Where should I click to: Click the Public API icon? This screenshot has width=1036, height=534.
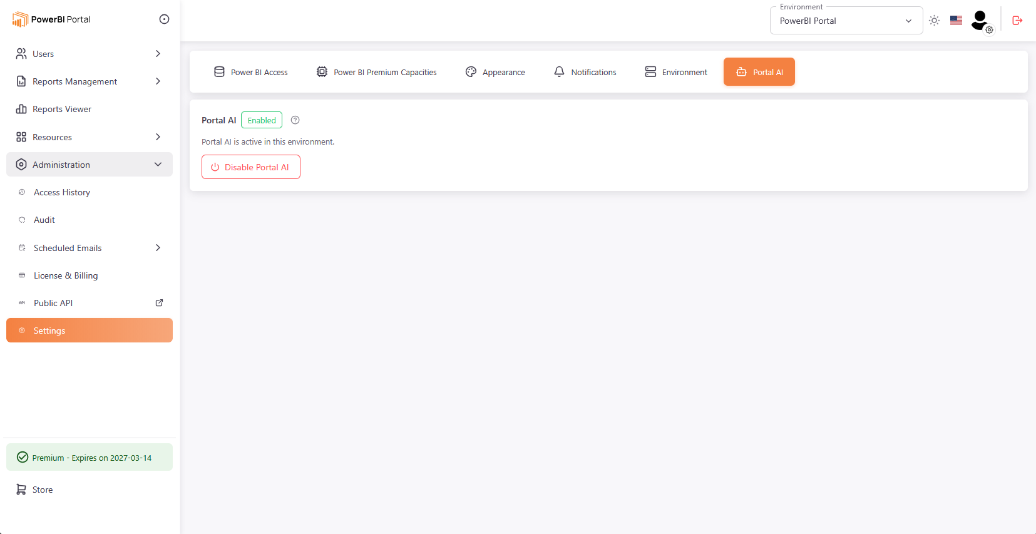click(22, 303)
